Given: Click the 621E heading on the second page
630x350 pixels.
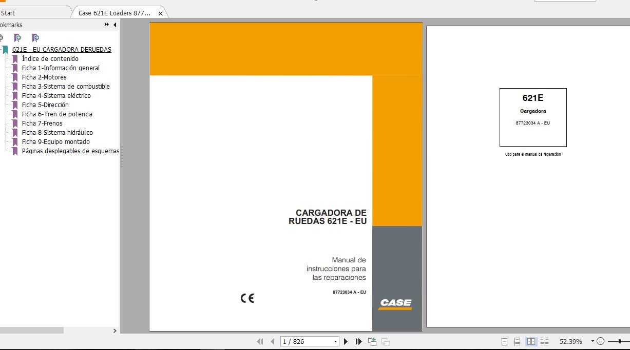Looking at the screenshot, I should click(533, 98).
